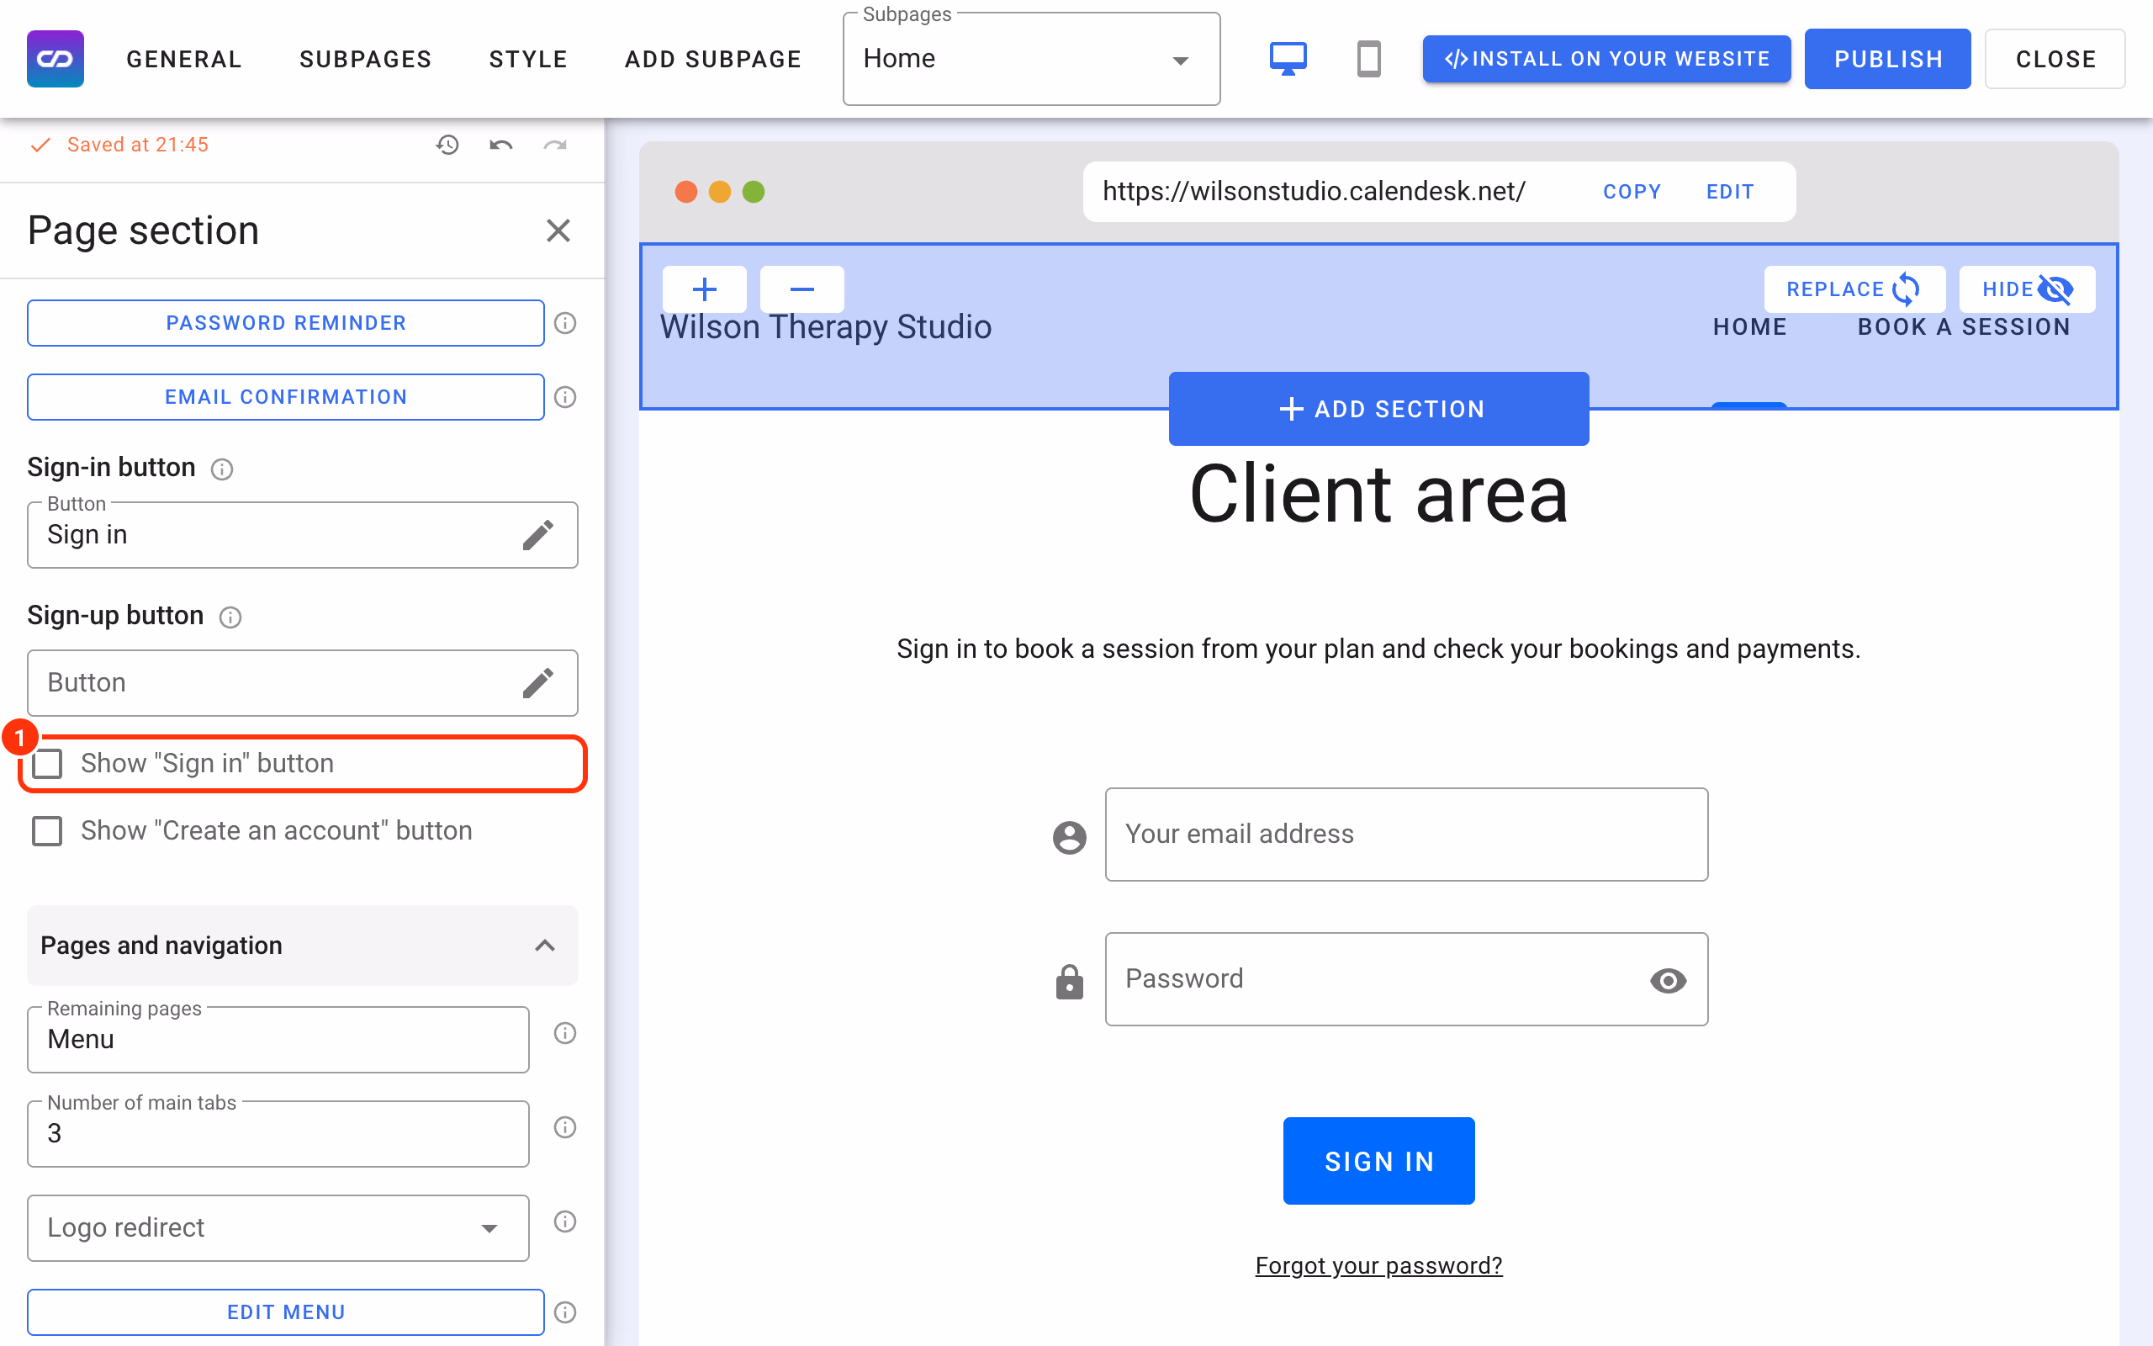This screenshot has width=2153, height=1346.
Task: Open the STYLE menu
Action: (x=528, y=59)
